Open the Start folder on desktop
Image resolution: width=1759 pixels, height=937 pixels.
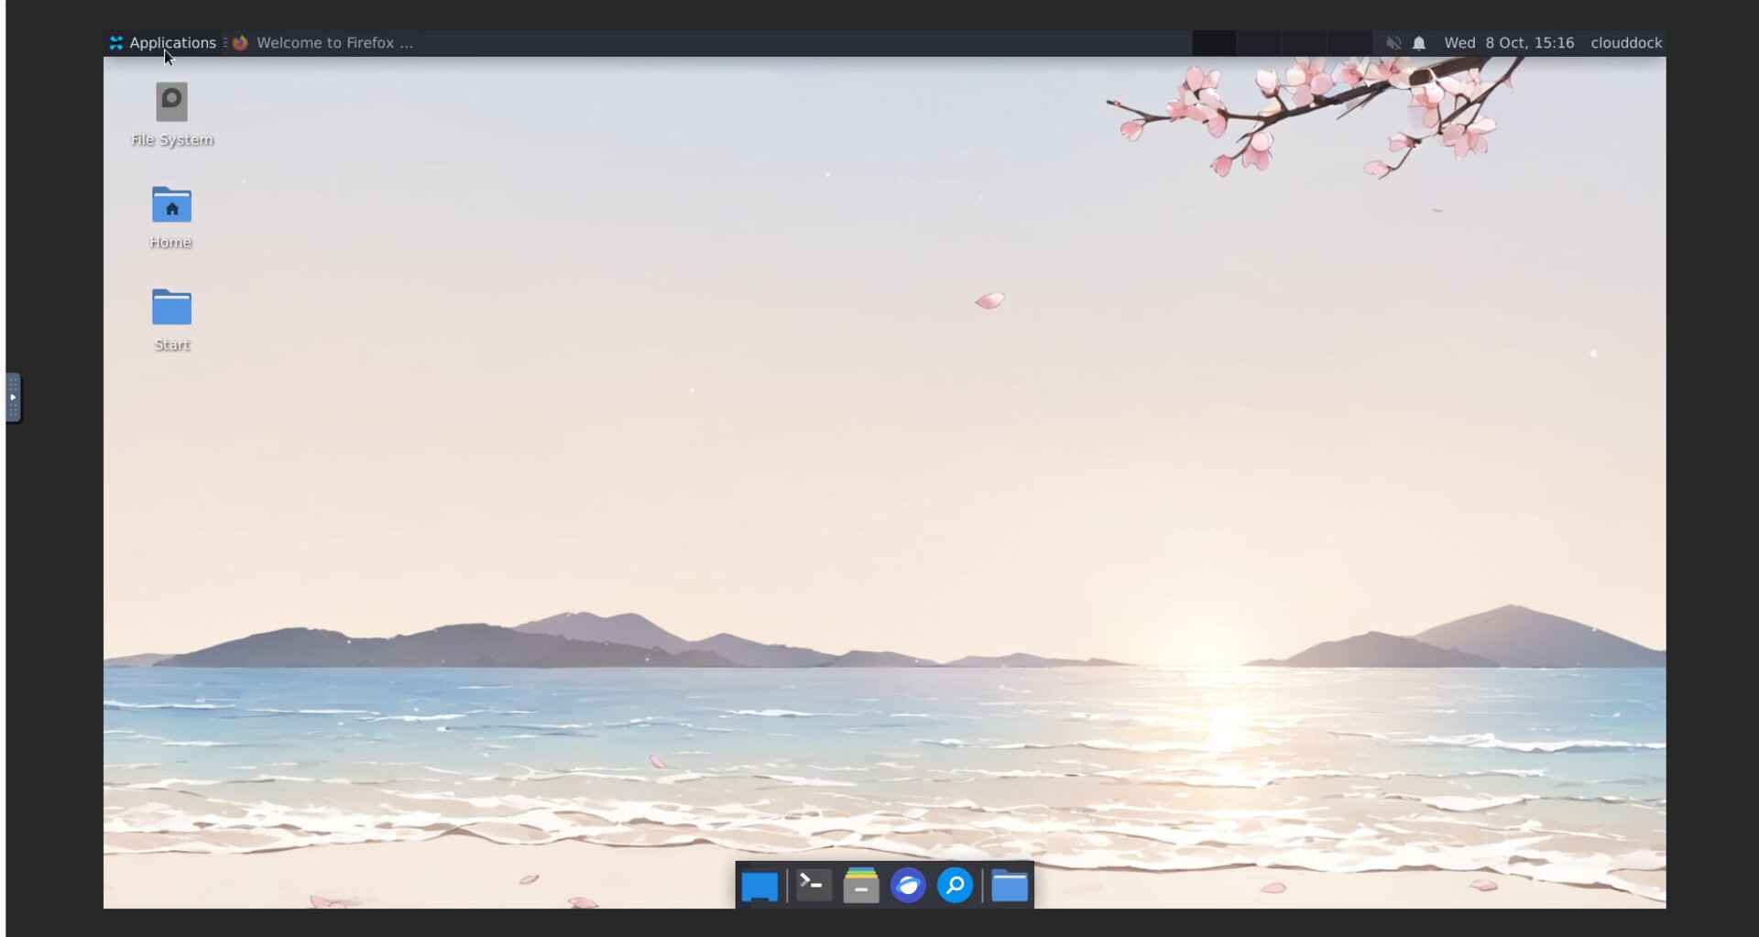[x=171, y=309]
